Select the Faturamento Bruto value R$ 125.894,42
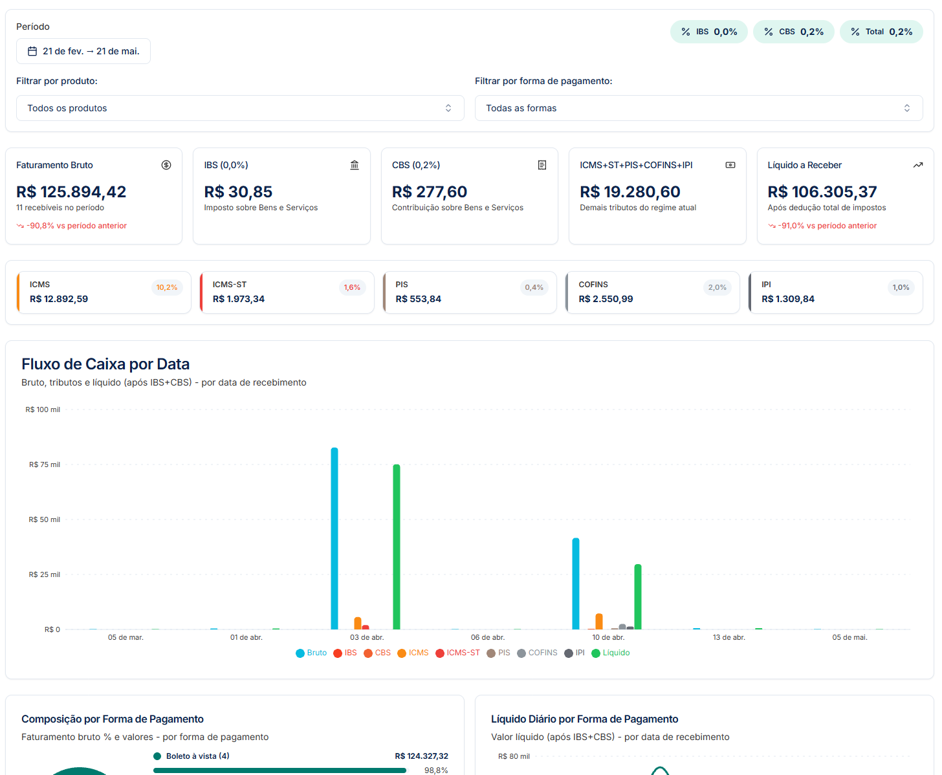942x775 pixels. pyautogui.click(x=71, y=191)
